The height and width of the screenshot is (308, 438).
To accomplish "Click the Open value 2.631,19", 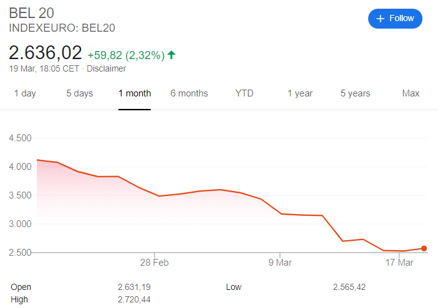I will coord(134,287).
